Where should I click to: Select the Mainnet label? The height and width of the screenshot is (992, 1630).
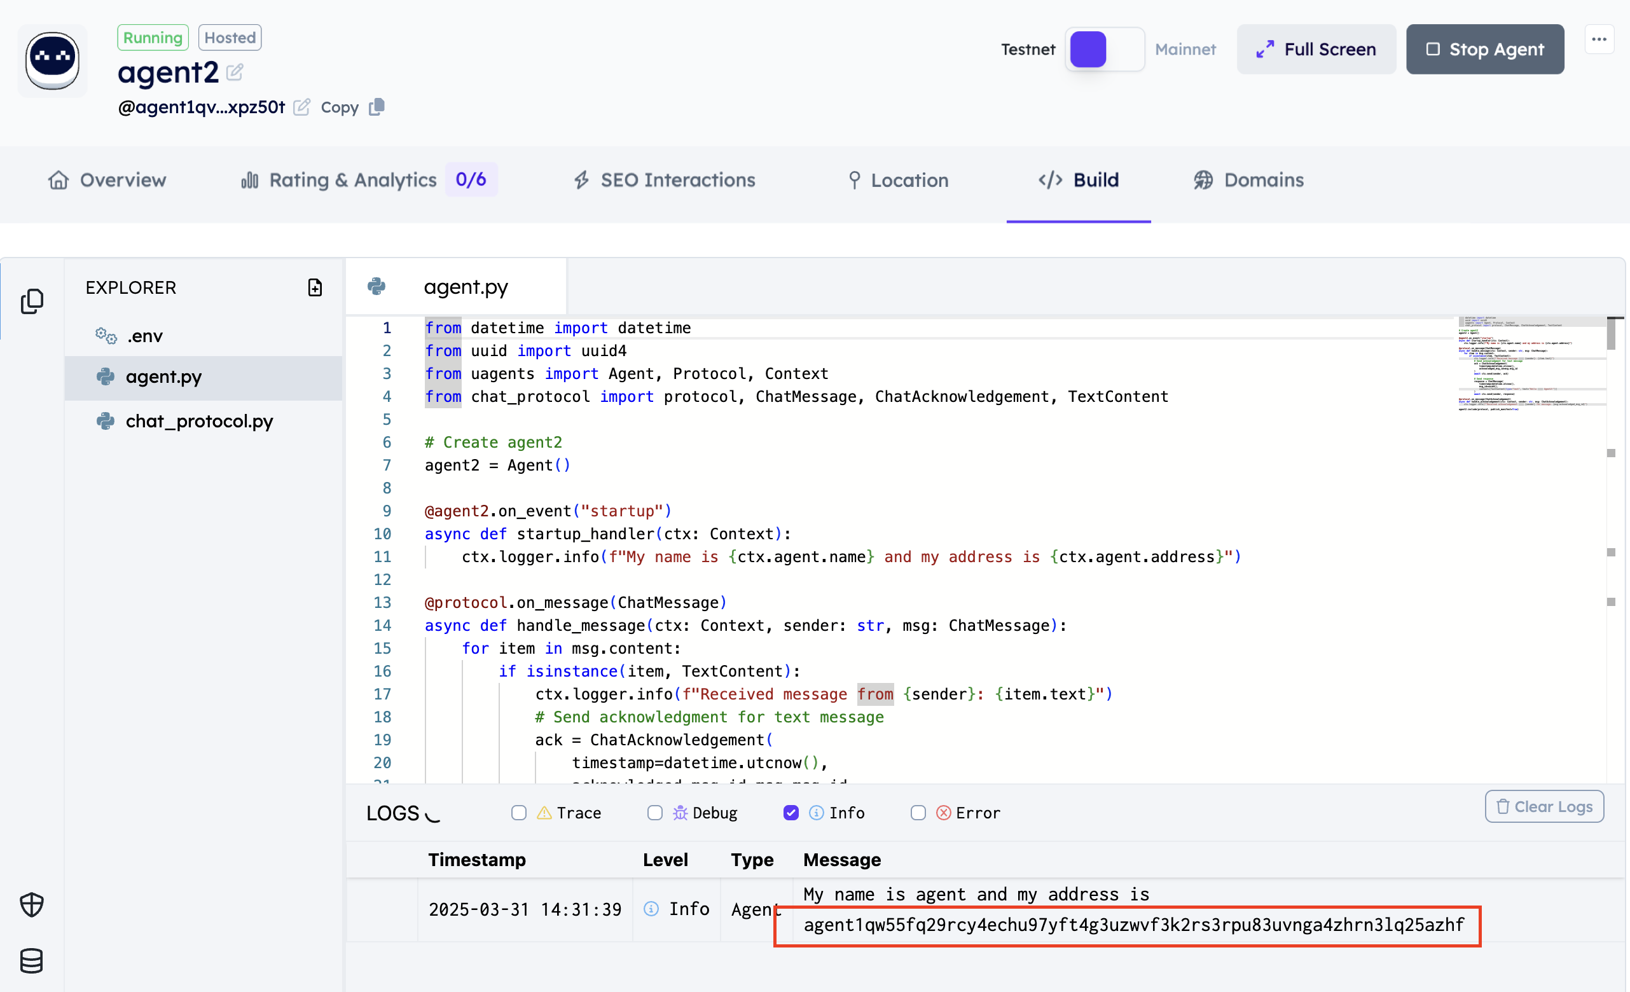click(1185, 49)
